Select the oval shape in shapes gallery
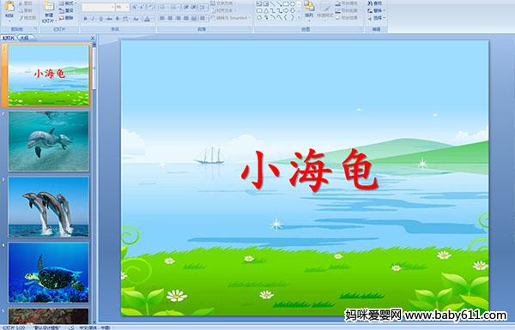The height and width of the screenshot is (330, 515). click(293, 3)
